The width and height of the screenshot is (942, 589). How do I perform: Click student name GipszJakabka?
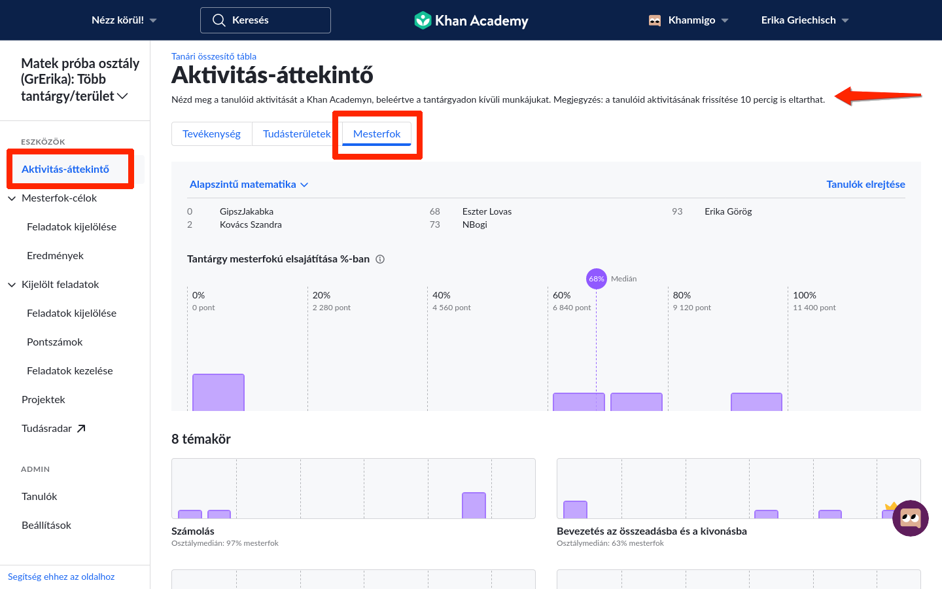pyautogui.click(x=247, y=211)
